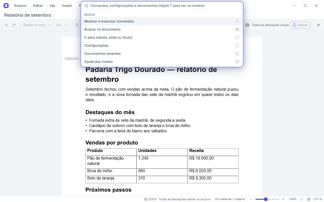Minimize the application window
Screen dimensions: 324x202
click(x=294, y=6)
